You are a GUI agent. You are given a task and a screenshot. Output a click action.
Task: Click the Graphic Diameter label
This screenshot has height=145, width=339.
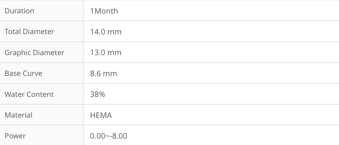[34, 53]
